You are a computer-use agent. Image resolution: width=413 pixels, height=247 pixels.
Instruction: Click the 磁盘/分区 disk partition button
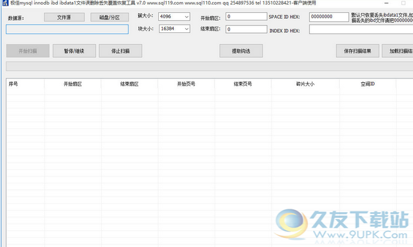click(110, 18)
